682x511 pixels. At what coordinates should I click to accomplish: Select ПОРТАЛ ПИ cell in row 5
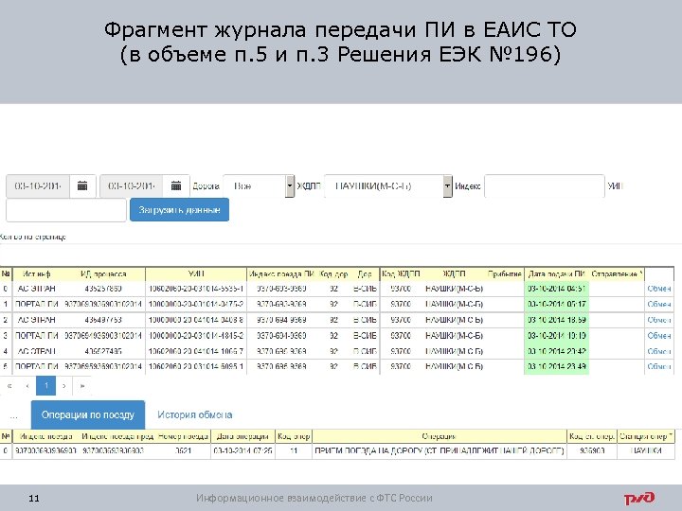click(x=37, y=366)
